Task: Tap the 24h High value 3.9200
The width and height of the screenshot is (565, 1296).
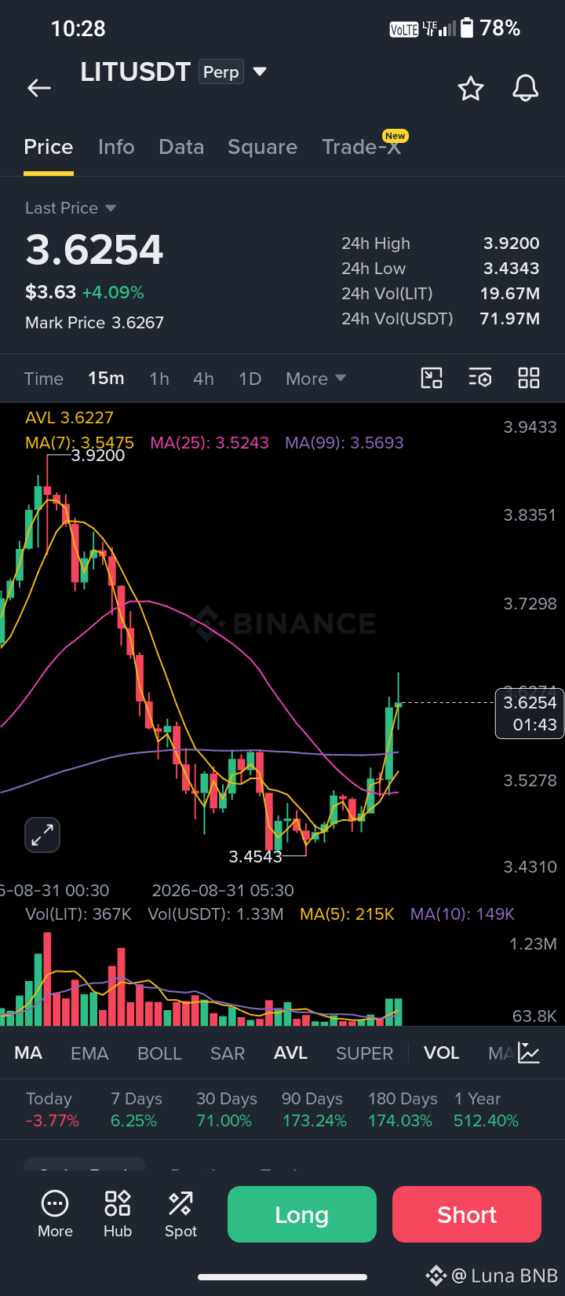Action: click(x=512, y=243)
